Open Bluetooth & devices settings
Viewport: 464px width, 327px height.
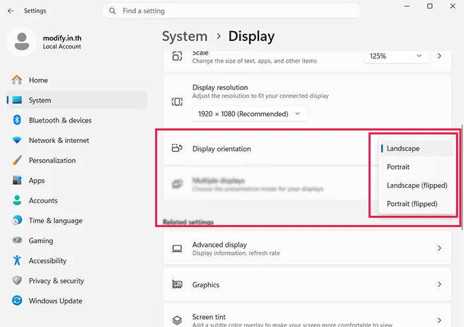coord(77,120)
